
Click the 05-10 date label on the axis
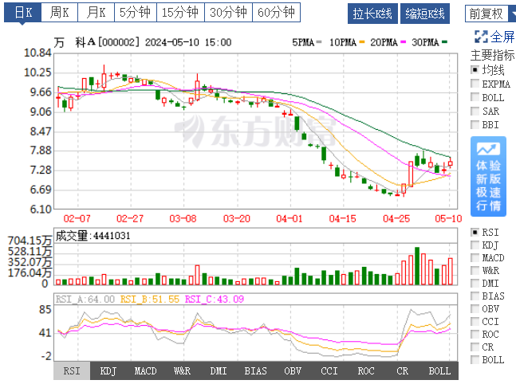coord(448,218)
